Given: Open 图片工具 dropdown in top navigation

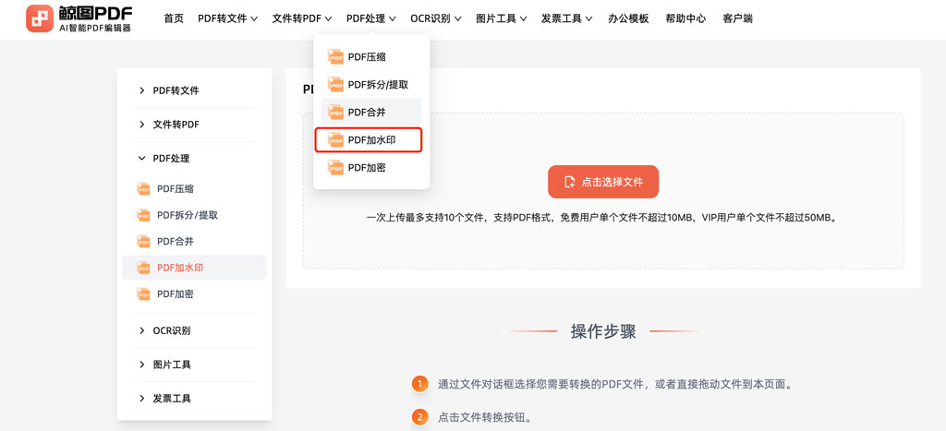Looking at the screenshot, I should pyautogui.click(x=502, y=18).
